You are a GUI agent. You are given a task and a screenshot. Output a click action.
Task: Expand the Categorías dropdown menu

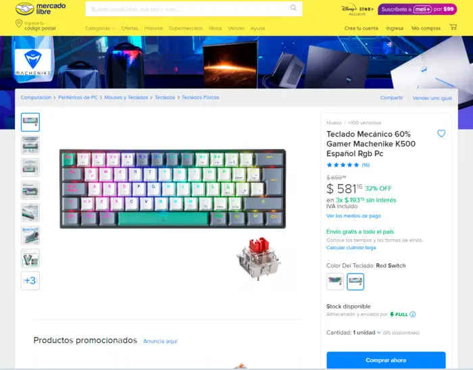tap(100, 28)
